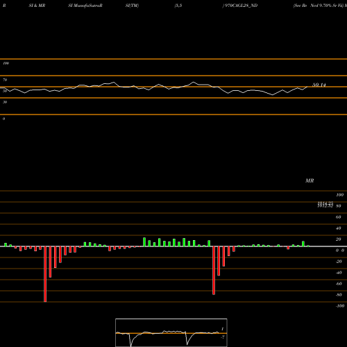
Task: Click the 'SI & MR' header label
Action: [x=37, y=6]
